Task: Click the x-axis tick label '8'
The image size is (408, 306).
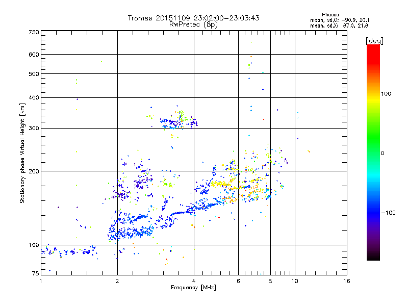Action: (x=270, y=281)
